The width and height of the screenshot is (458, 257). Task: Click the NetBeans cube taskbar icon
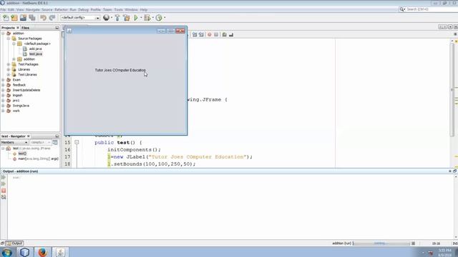coord(25,252)
